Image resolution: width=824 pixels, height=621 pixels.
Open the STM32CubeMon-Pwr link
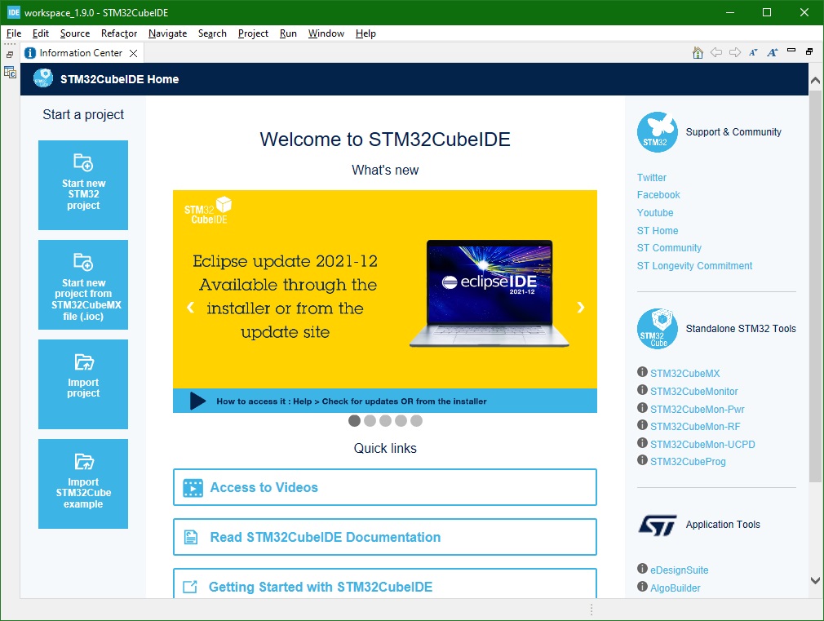click(x=697, y=410)
